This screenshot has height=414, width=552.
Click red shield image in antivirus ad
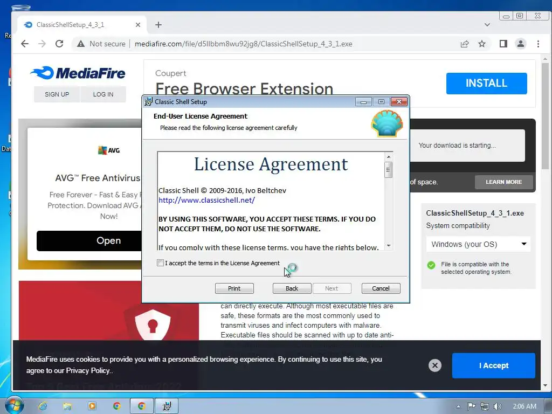click(x=153, y=324)
